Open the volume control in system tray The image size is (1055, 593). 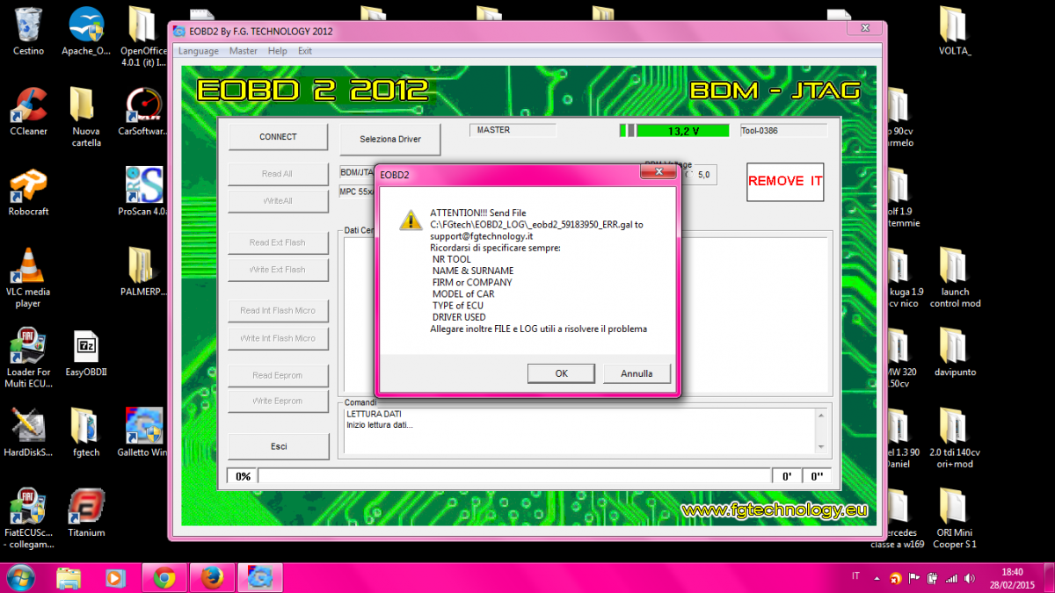[969, 579]
